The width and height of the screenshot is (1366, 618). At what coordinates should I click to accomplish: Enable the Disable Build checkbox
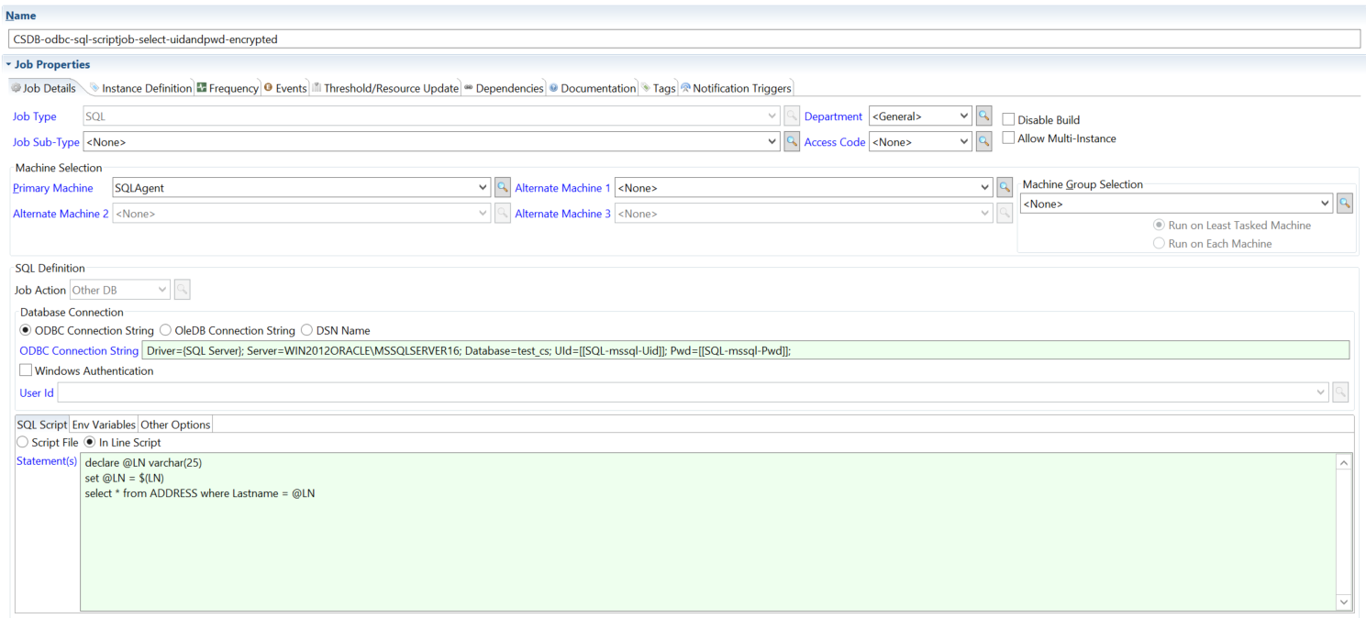(1008, 120)
